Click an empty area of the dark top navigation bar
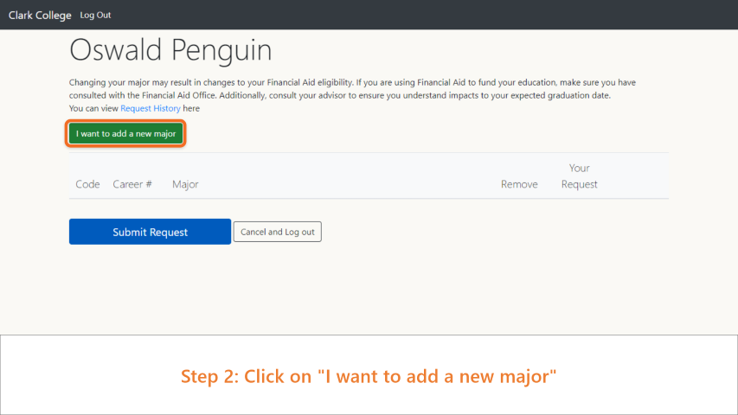This screenshot has width=738, height=415. coord(424,15)
